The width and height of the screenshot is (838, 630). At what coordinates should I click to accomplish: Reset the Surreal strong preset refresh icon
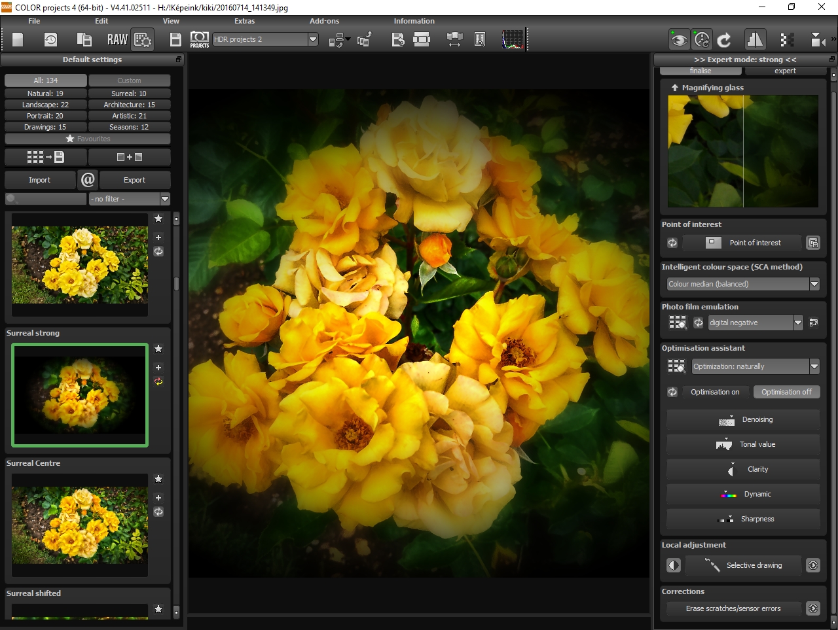158,381
